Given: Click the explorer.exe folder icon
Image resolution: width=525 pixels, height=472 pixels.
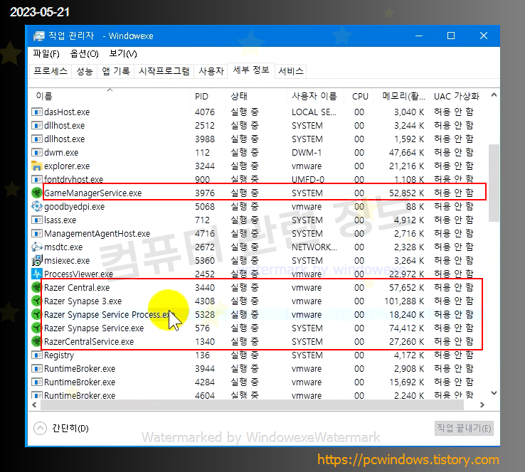Looking at the screenshot, I should 36,166.
